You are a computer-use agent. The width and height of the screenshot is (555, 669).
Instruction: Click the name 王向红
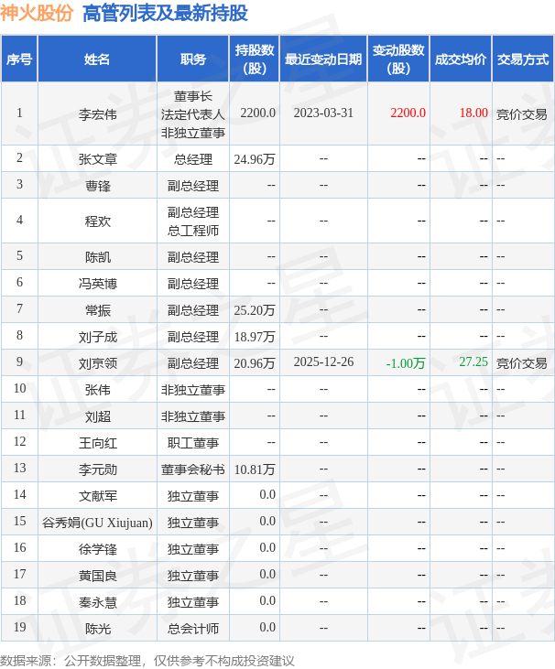click(x=97, y=443)
